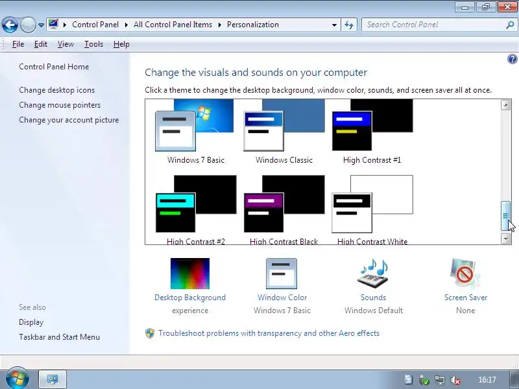Click the green-check security tray icon

(424, 380)
